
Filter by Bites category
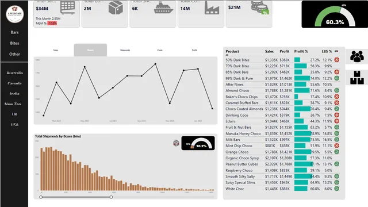pos(14,43)
